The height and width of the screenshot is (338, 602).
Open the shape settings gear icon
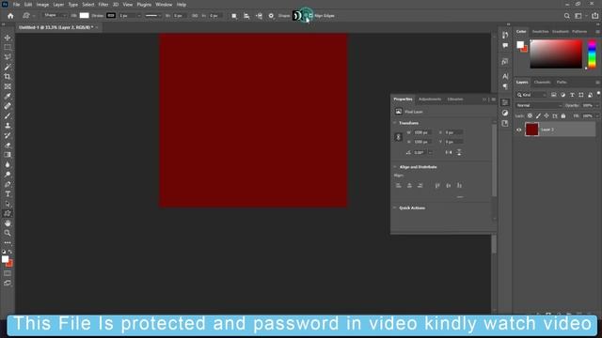pyautogui.click(x=271, y=16)
